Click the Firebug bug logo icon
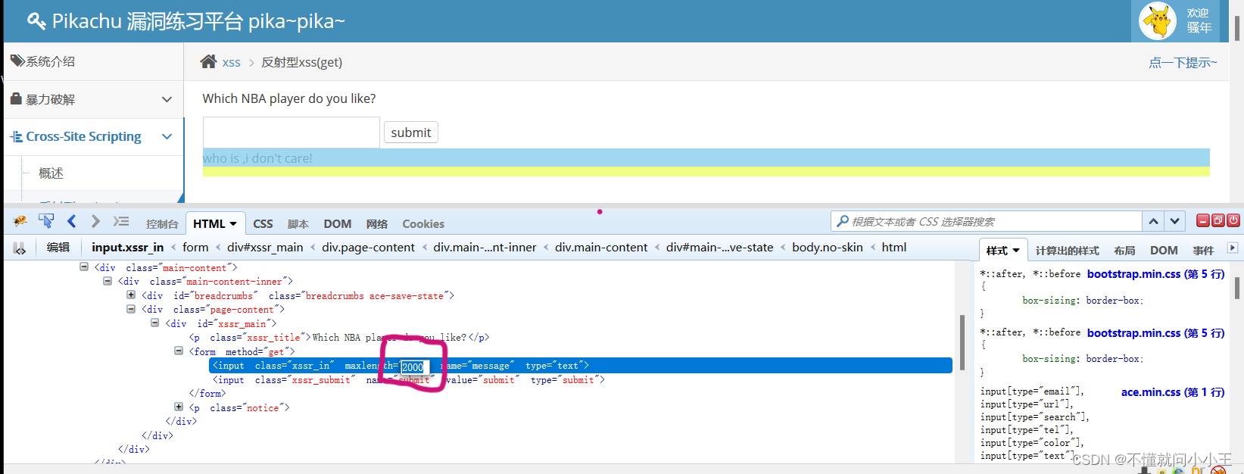1244x474 pixels. click(20, 221)
